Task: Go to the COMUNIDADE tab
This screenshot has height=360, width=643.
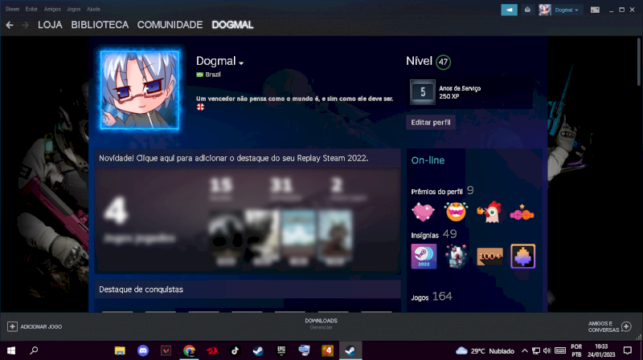Action: (x=170, y=25)
